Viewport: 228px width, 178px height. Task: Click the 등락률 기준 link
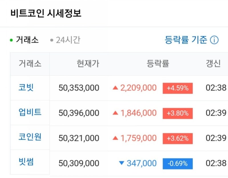[x=186, y=40]
